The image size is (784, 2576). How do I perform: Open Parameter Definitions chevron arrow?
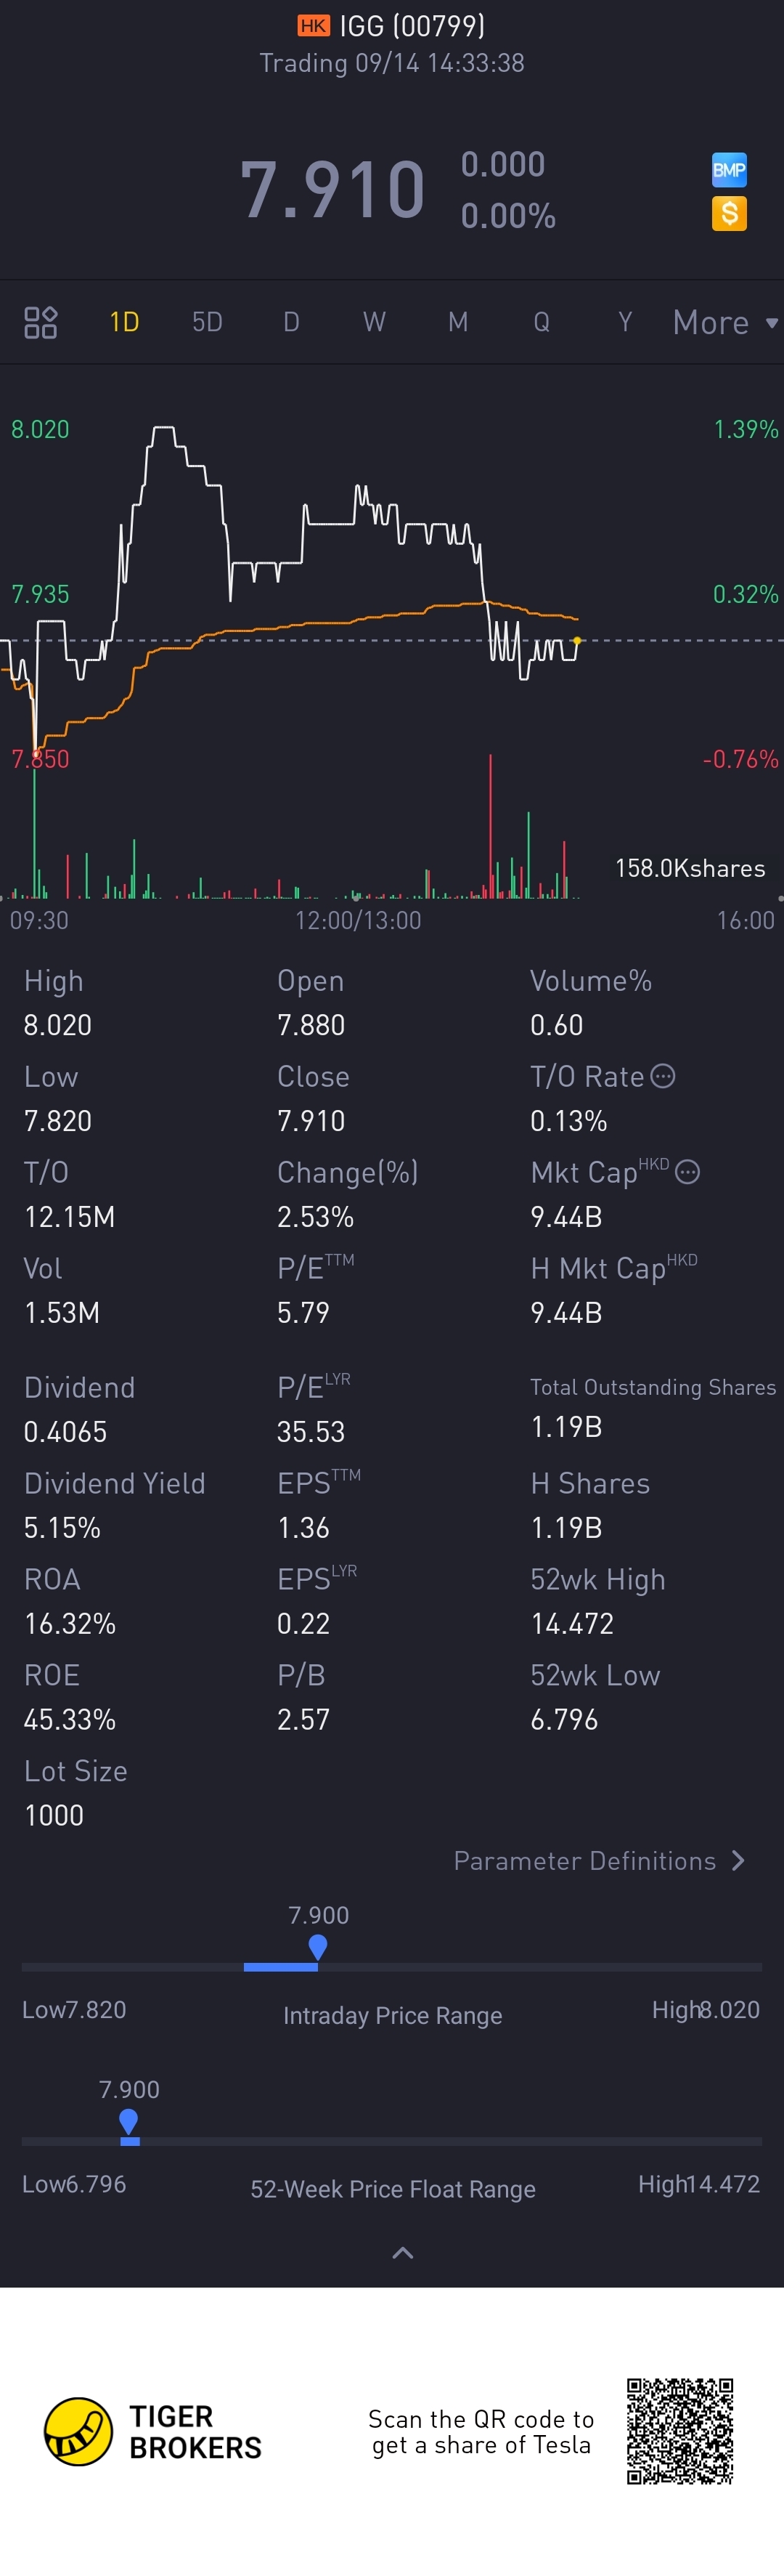[738, 1860]
